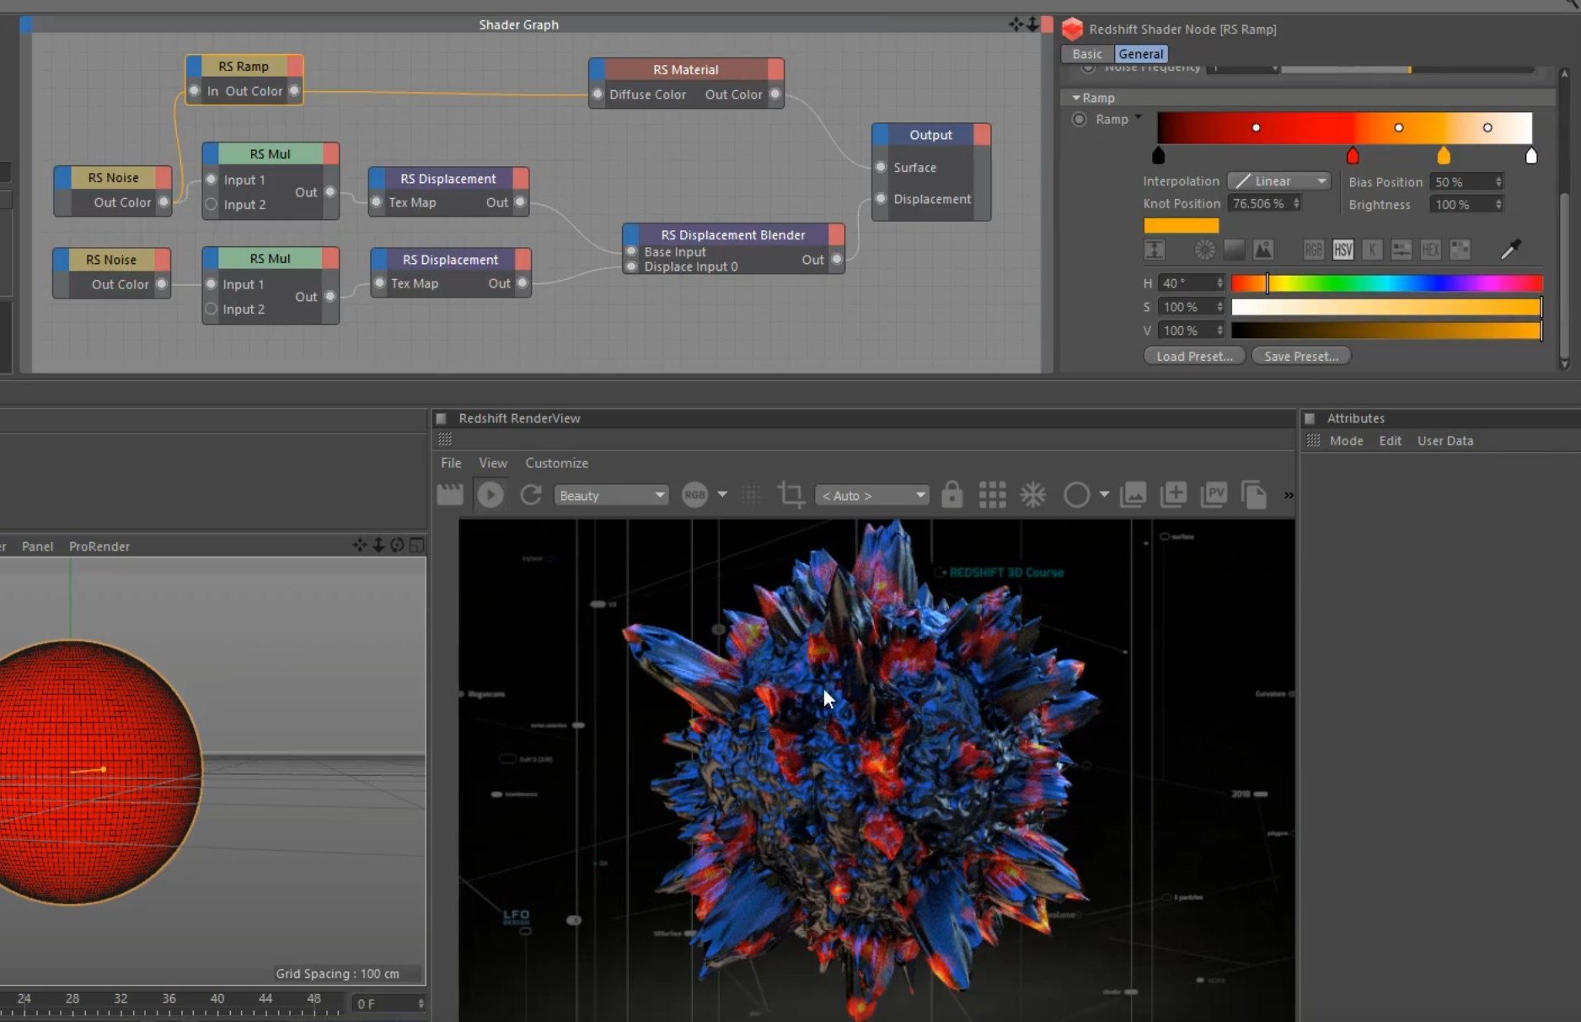
Task: Open the Ramp options arrow
Action: (1139, 117)
